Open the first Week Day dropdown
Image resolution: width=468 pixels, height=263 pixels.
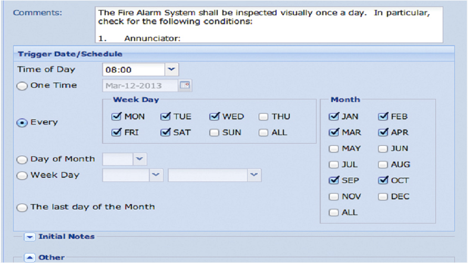point(156,175)
